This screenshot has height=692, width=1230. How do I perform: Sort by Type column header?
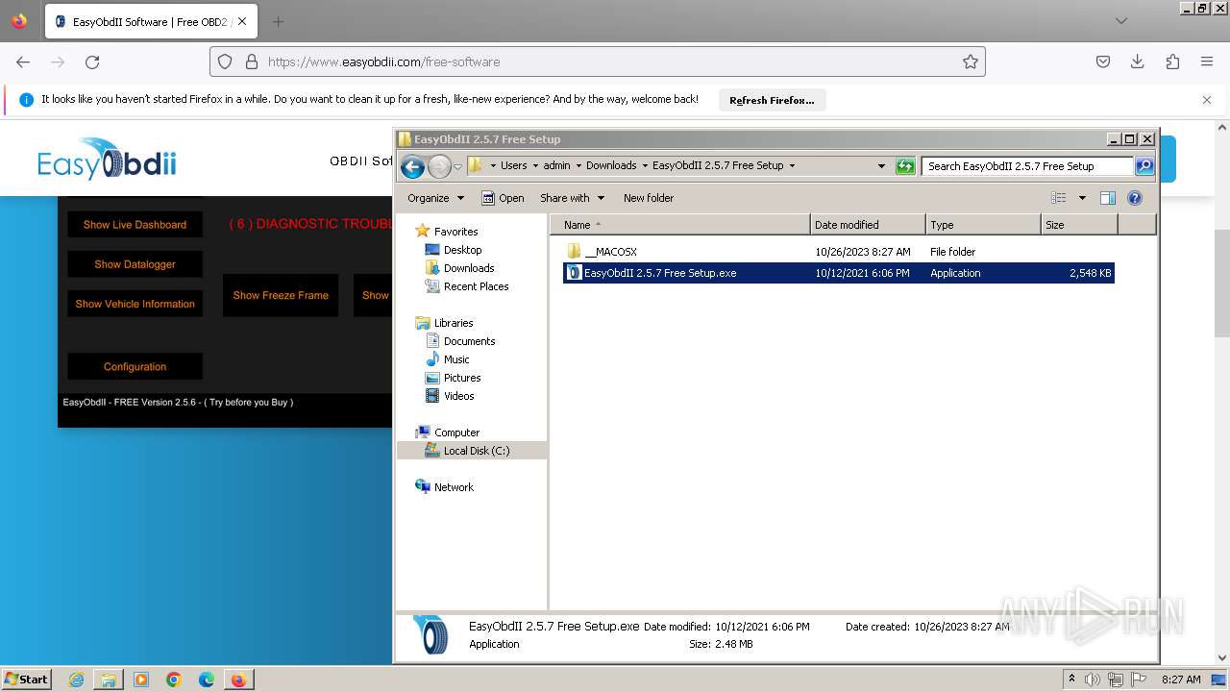click(983, 225)
